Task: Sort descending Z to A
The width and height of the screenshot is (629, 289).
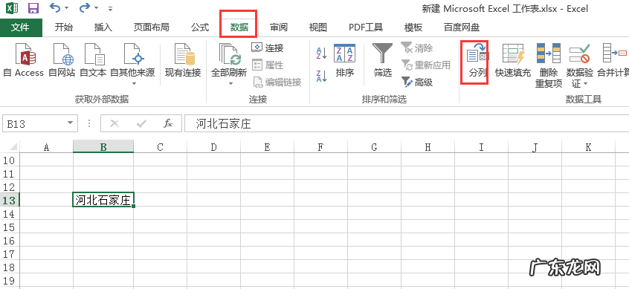Action: tap(322, 76)
